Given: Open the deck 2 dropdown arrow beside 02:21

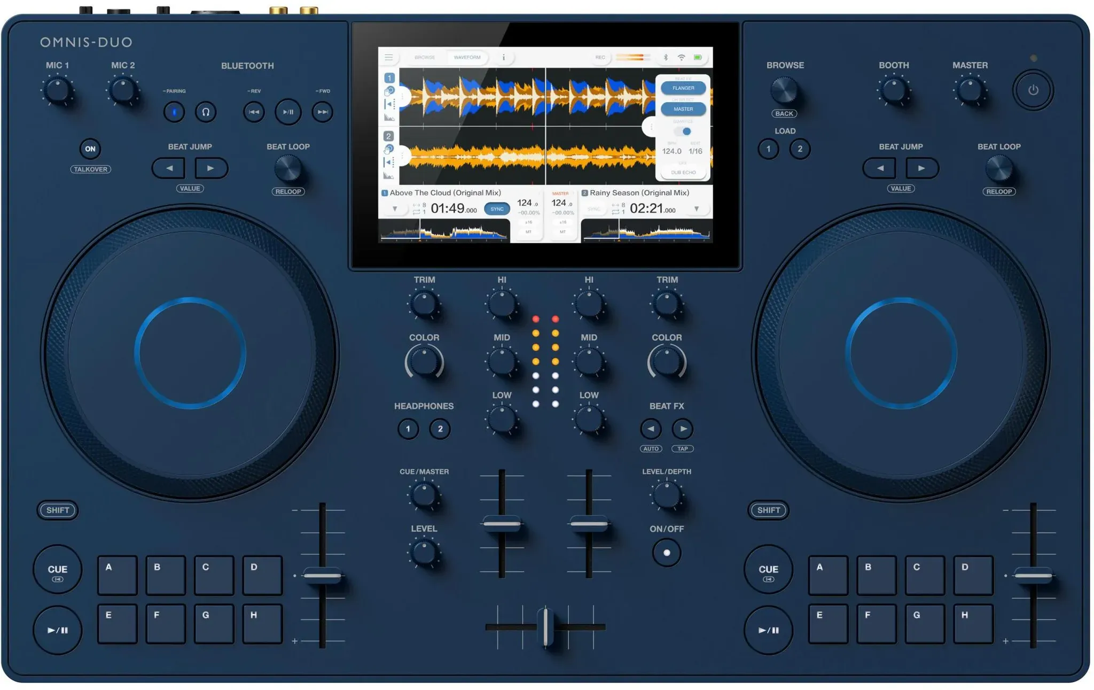Looking at the screenshot, I should (x=697, y=209).
